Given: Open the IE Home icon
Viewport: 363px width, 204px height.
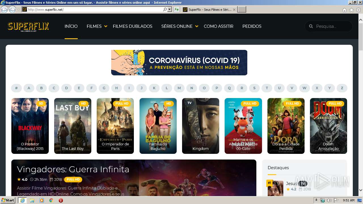Looking at the screenshot, I should [x=345, y=10].
